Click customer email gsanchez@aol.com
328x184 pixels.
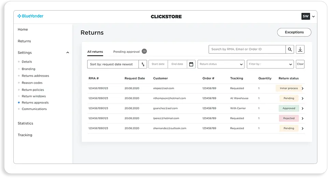(165, 108)
